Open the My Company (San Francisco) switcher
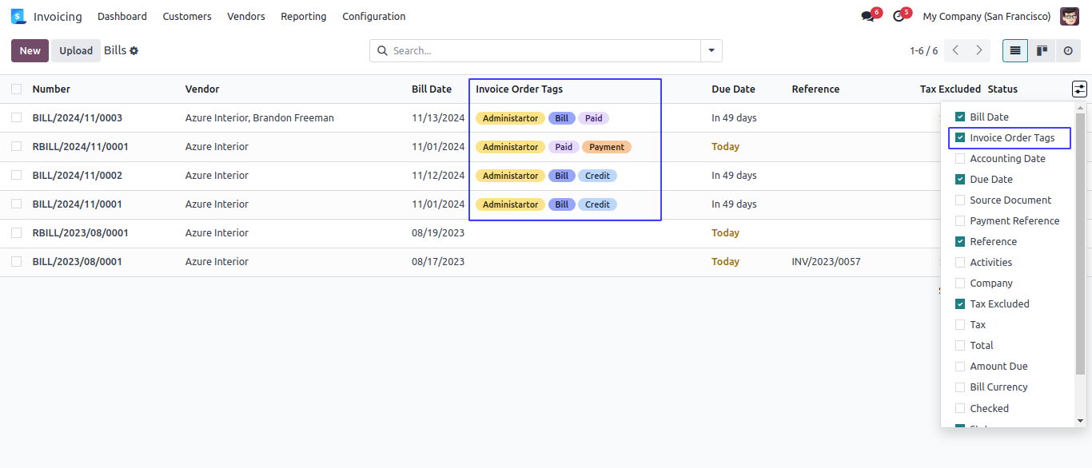This screenshot has height=468, width=1092. pos(986,17)
